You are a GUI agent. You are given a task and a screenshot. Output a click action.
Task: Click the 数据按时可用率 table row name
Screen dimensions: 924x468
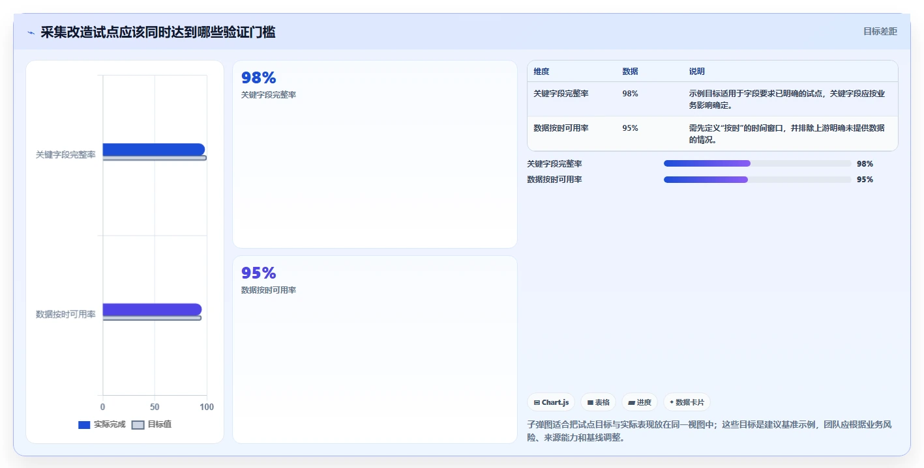tap(561, 128)
